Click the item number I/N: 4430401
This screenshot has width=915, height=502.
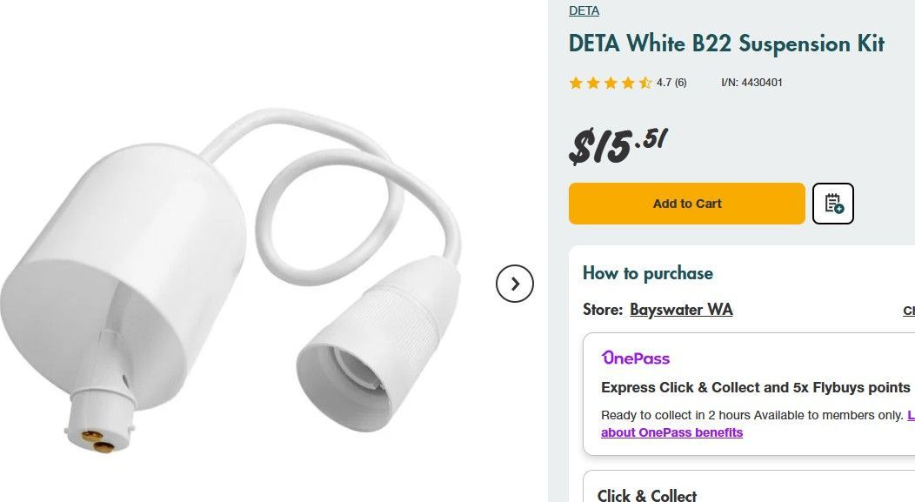tap(751, 83)
